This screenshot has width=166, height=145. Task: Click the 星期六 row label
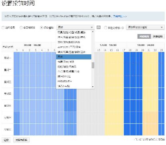click(8, 117)
